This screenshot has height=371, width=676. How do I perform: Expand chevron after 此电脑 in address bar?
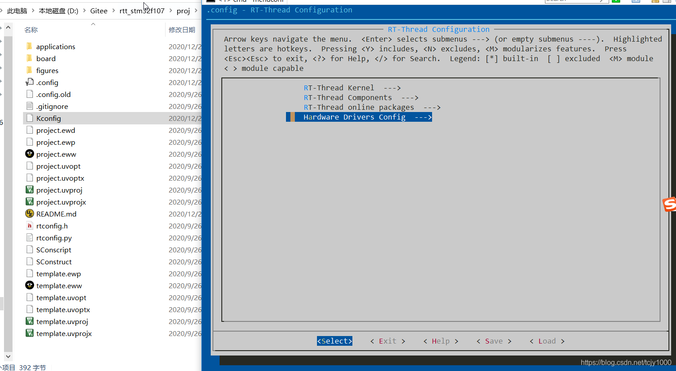[33, 11]
